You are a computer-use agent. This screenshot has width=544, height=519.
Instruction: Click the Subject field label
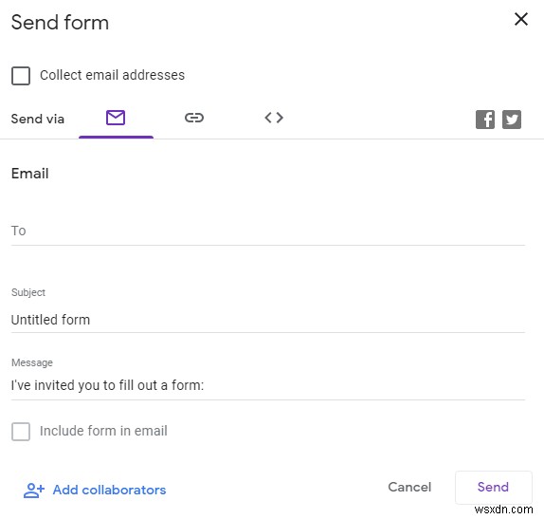coord(28,292)
